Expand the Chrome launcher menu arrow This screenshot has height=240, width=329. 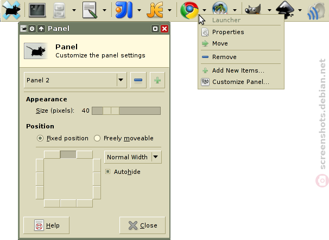tap(204, 10)
